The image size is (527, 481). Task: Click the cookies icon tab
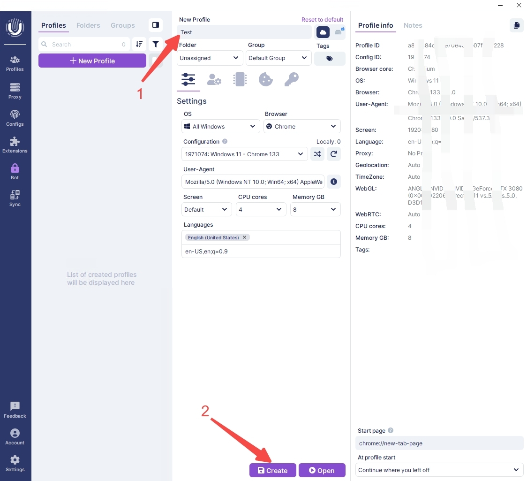[266, 80]
